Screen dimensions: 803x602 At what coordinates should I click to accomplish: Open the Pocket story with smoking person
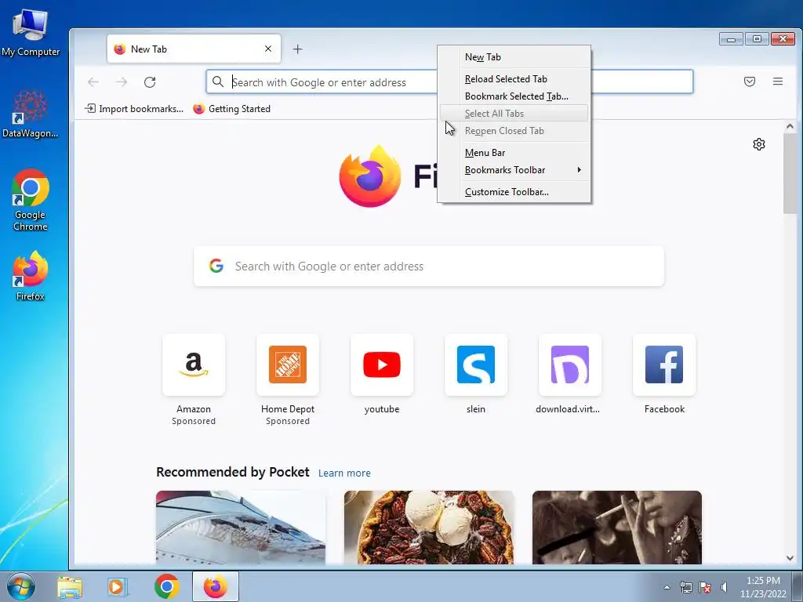click(617, 528)
